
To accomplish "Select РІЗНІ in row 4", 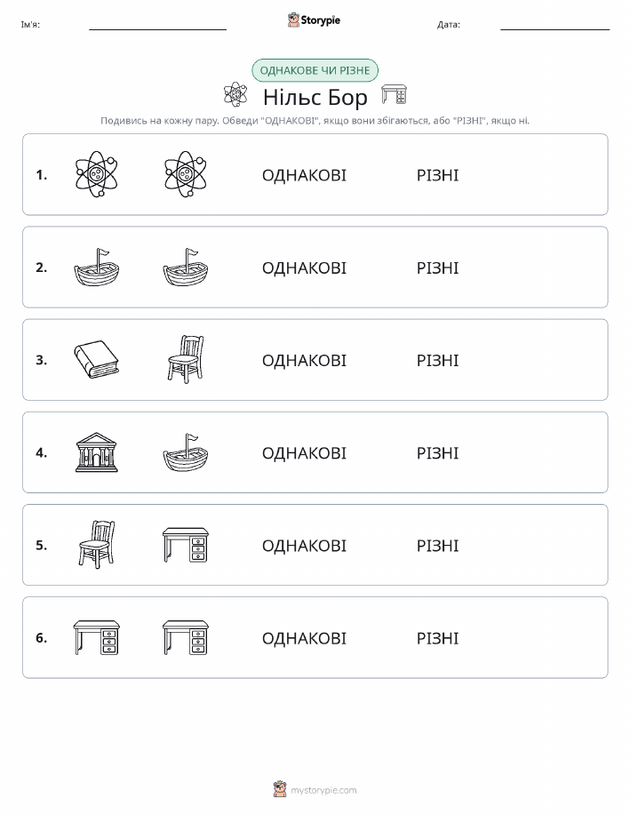I will click(x=438, y=452).
